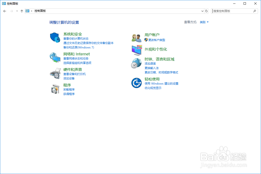261x174 pixels.
Task: Open 轻松使用 category
Action: [152, 79]
